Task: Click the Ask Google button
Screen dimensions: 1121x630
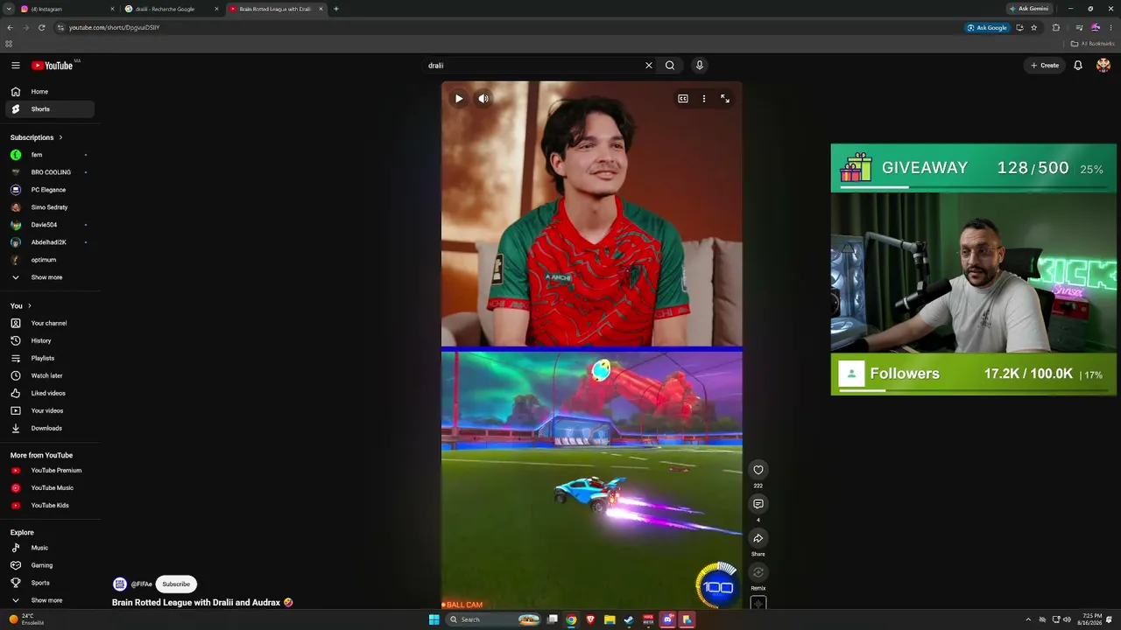Action: [987, 28]
